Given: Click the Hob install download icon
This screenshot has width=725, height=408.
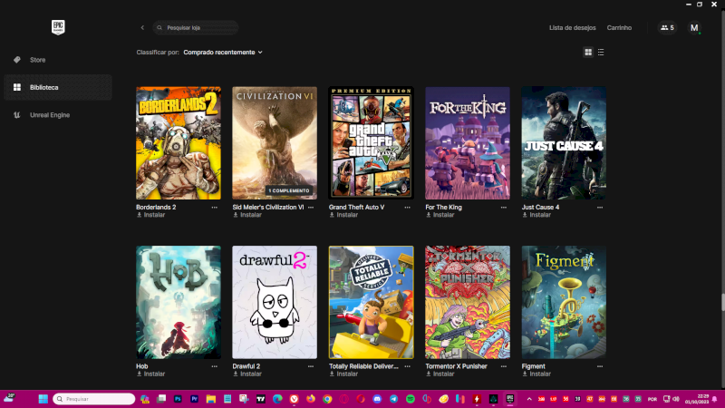Looking at the screenshot, I should [140, 374].
